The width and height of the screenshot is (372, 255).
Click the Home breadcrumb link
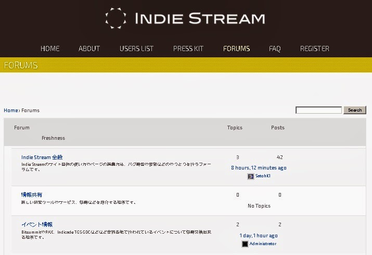[x=11, y=111]
